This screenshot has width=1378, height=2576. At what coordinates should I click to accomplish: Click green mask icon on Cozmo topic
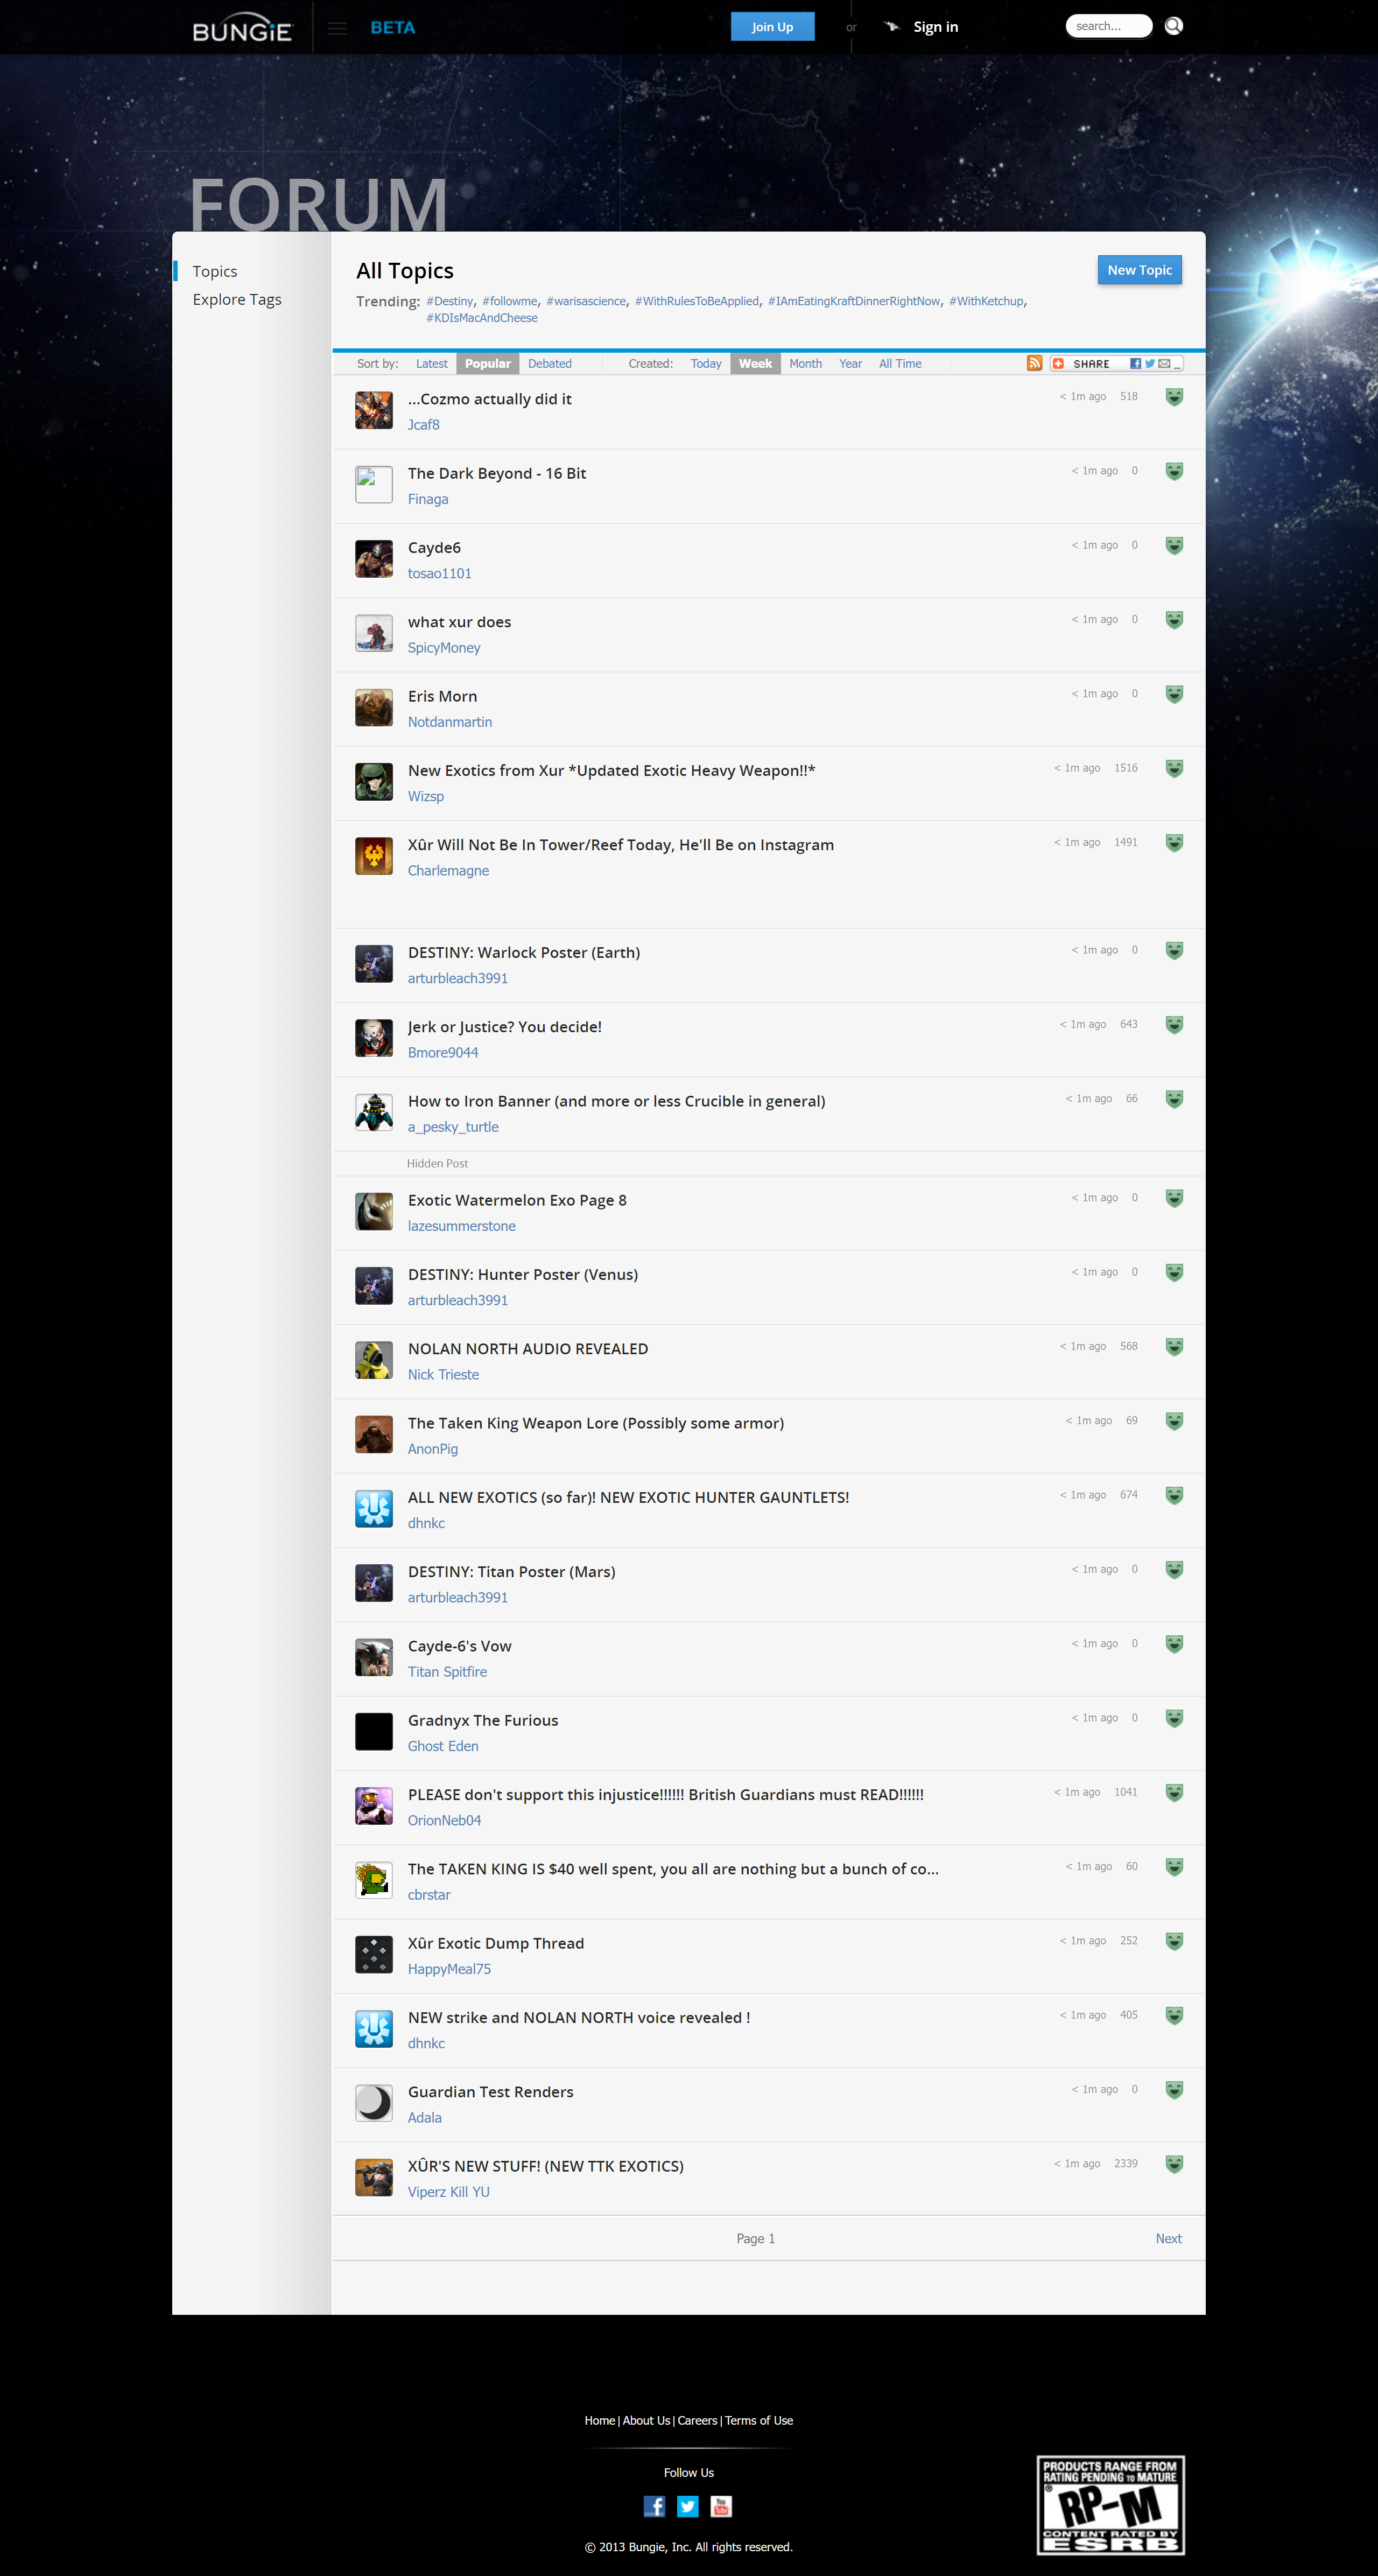pos(1174,397)
